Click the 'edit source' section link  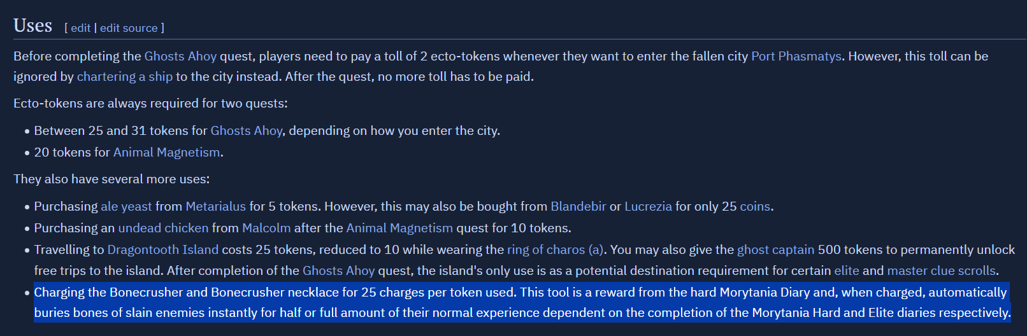click(129, 28)
